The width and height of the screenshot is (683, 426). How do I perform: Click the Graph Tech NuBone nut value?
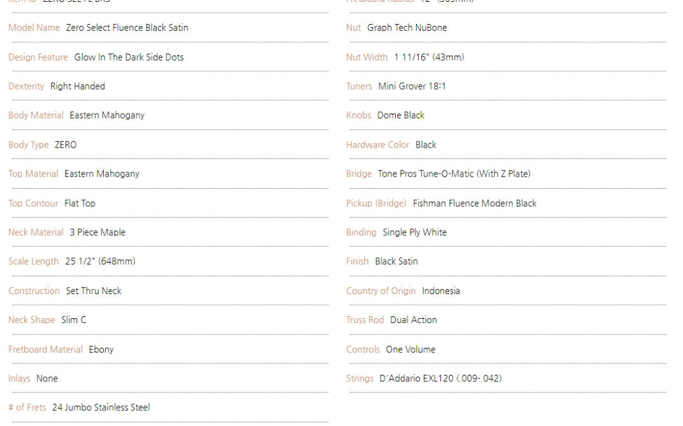407,28
